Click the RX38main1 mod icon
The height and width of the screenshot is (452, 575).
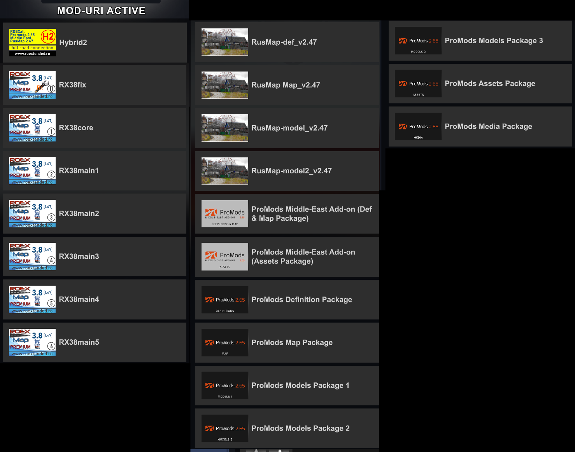[x=32, y=171]
